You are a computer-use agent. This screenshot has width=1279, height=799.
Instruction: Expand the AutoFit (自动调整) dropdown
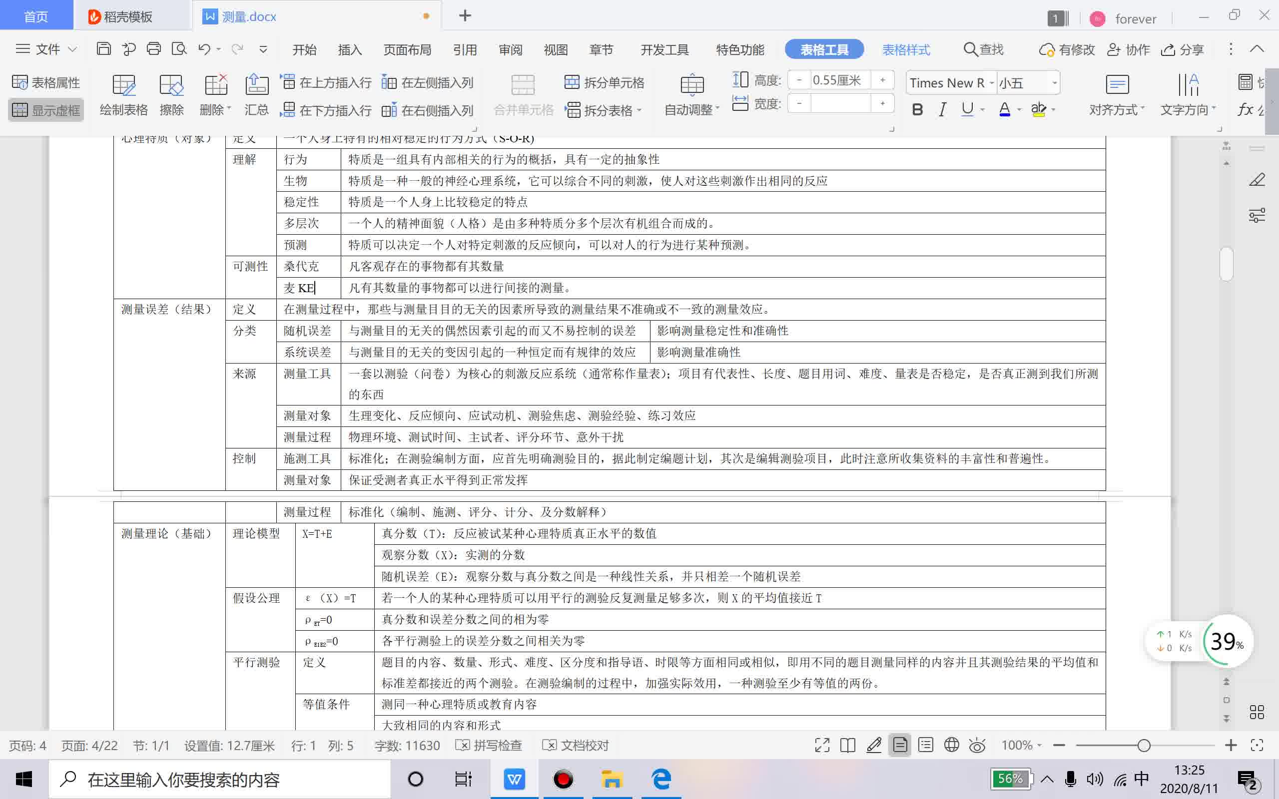[717, 109]
